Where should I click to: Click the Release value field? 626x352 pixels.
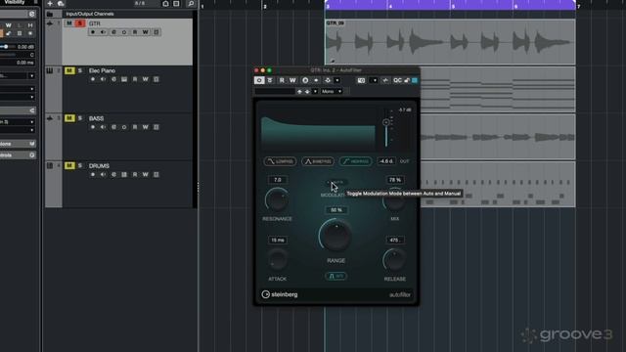(x=394, y=240)
